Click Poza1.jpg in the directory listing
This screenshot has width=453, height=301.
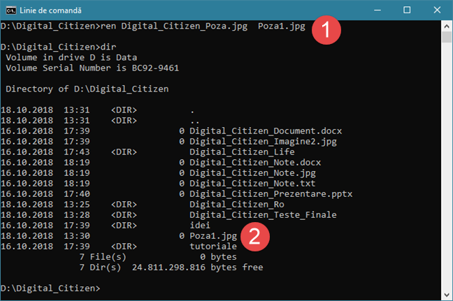215,236
